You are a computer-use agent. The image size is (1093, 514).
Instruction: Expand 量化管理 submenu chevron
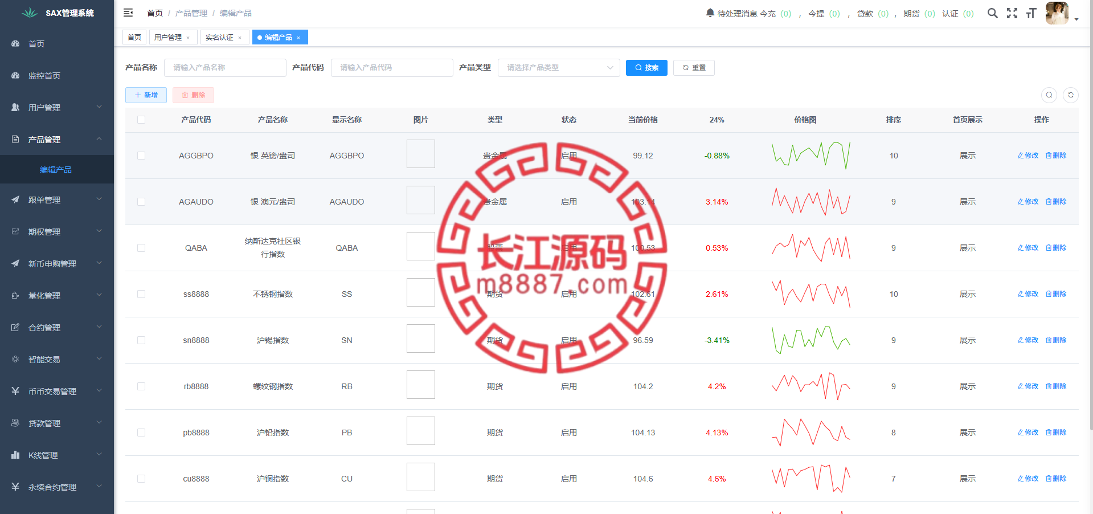point(99,295)
